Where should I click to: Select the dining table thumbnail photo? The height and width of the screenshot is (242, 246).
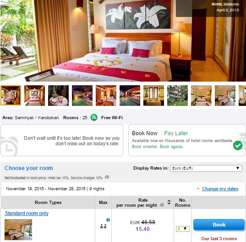coord(58,95)
